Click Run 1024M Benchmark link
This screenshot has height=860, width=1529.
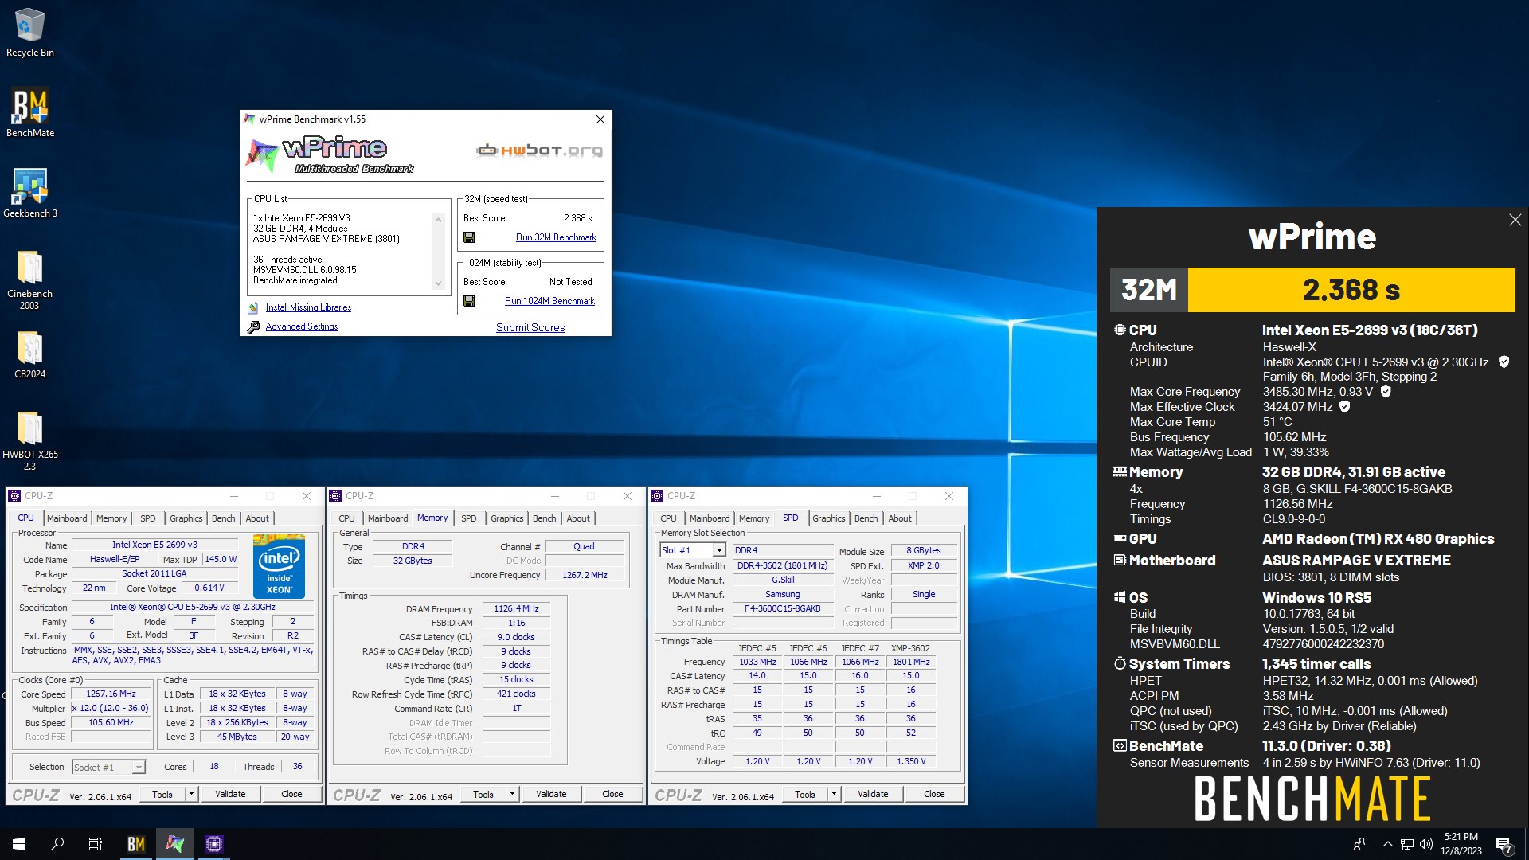tap(549, 301)
